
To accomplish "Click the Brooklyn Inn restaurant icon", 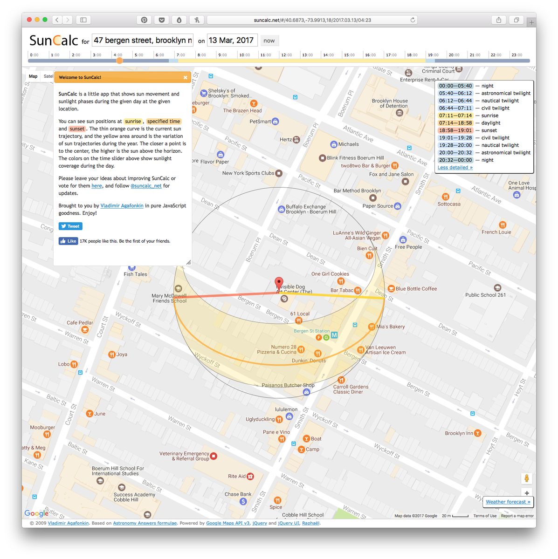I will point(478,433).
